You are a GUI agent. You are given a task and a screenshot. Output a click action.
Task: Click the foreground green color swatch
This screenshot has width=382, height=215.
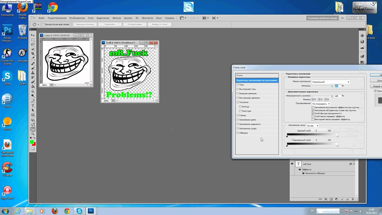[32, 142]
